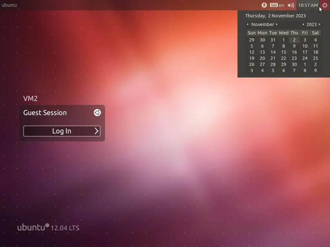The width and height of the screenshot is (330, 247).
Task: Select day 16 in the calendar
Action: pyautogui.click(x=294, y=52)
